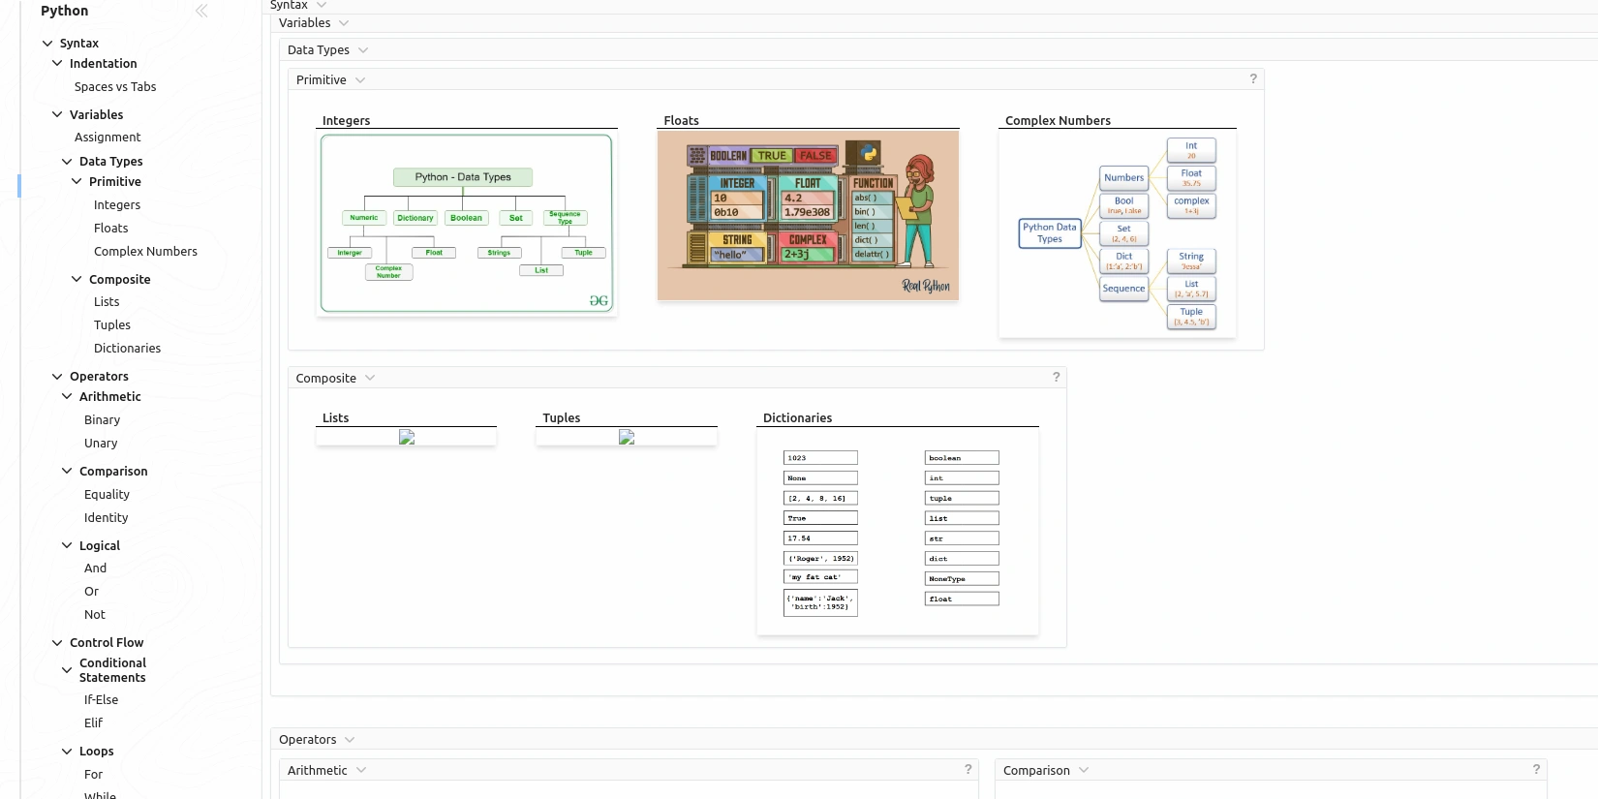Click the Arithmetic panel help question mark
This screenshot has width=1598, height=799.
[x=968, y=769]
